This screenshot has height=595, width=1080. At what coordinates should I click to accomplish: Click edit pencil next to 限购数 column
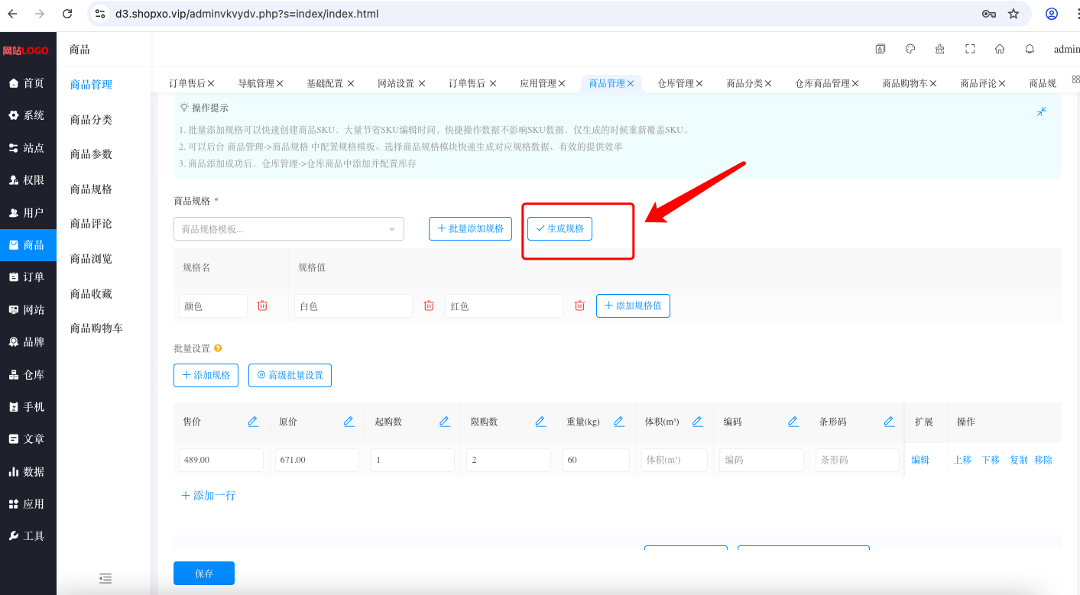pyautogui.click(x=540, y=422)
